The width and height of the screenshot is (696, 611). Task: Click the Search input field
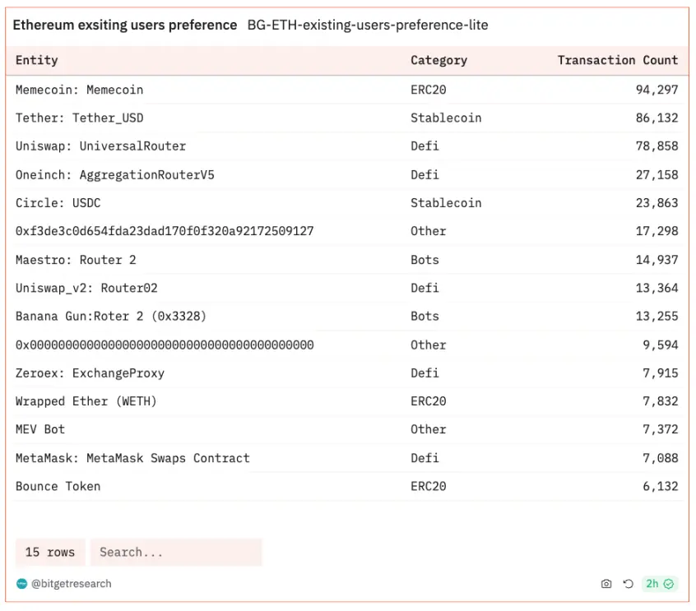coord(176,553)
